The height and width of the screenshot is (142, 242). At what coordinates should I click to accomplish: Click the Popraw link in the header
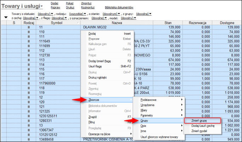(56, 7)
